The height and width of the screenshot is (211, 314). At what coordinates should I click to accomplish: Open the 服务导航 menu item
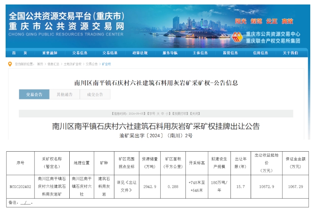coord(170,53)
